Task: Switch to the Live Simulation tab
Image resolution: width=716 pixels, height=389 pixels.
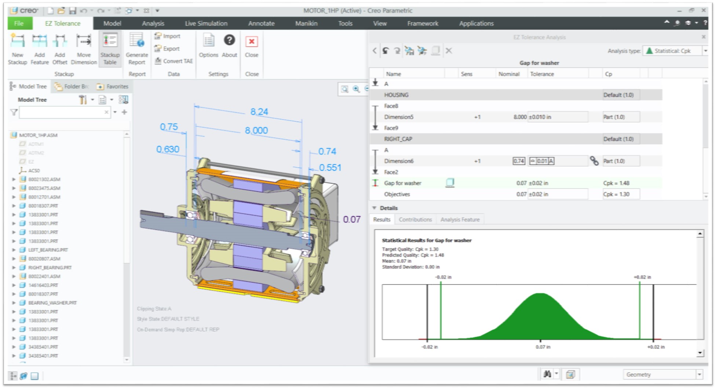Action: pos(206,23)
